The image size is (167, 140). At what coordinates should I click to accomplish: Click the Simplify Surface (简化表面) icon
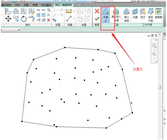[126, 15]
